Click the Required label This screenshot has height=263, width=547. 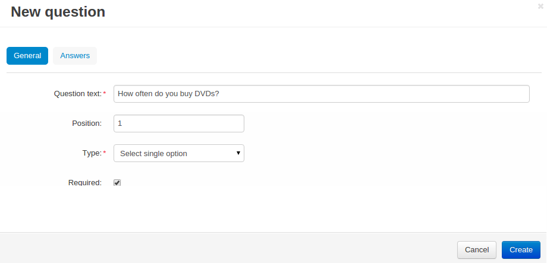[85, 182]
